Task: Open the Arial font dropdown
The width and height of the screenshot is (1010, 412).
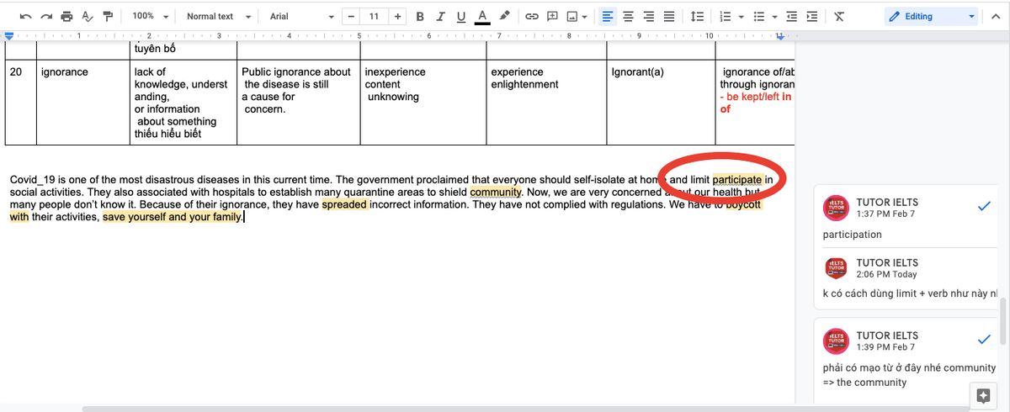Action: (x=301, y=16)
